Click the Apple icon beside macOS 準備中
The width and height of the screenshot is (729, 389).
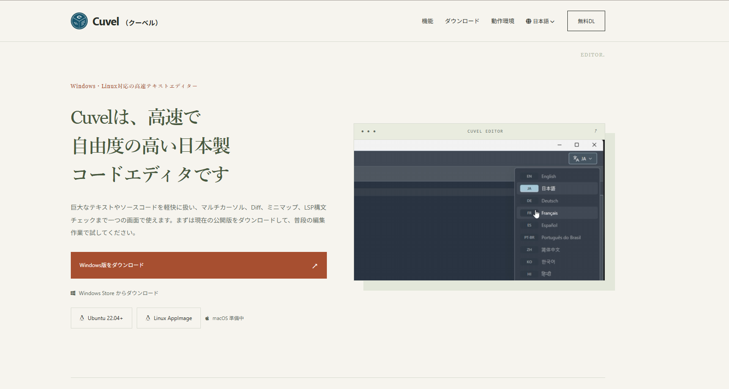[207, 318]
